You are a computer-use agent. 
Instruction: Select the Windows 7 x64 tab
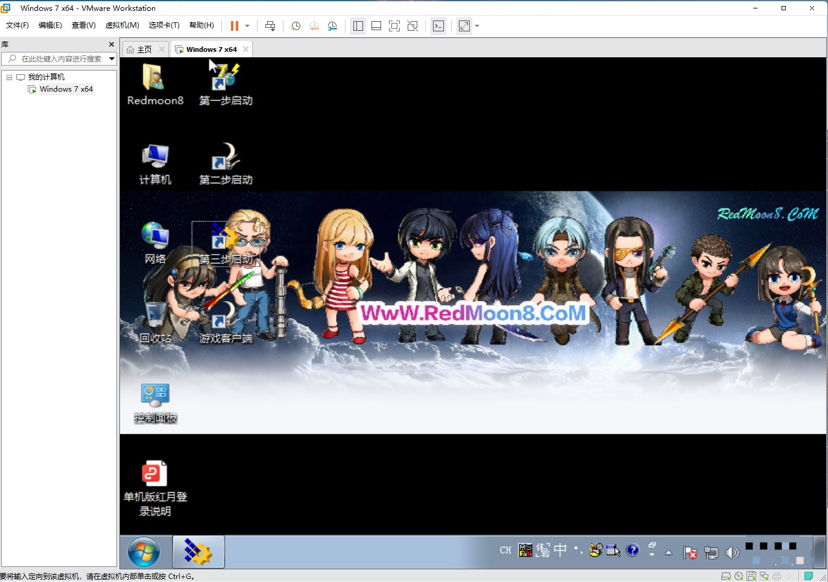[x=211, y=49]
